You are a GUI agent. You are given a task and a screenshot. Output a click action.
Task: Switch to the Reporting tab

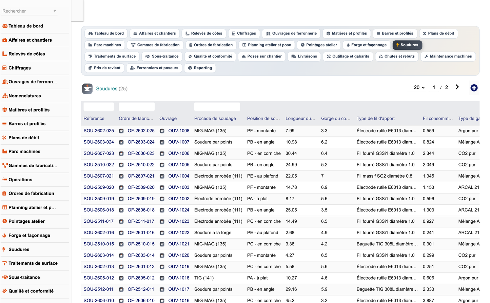click(x=200, y=68)
